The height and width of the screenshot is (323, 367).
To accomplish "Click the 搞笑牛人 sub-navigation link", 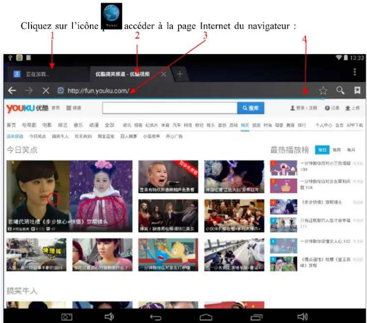I will pyautogui.click(x=60, y=137).
